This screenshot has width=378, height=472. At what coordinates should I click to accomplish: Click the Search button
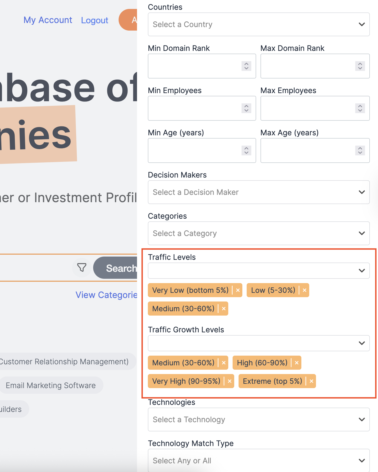(x=116, y=268)
